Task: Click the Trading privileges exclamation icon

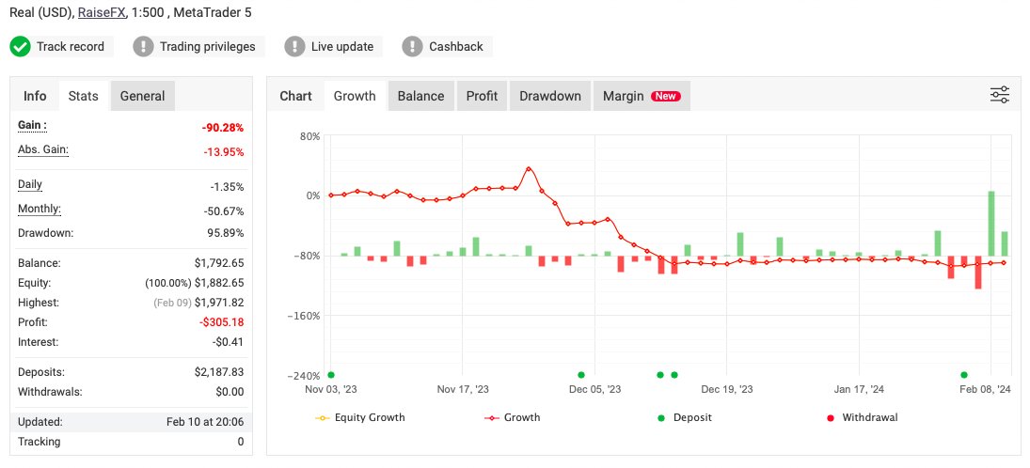Action: (x=143, y=46)
